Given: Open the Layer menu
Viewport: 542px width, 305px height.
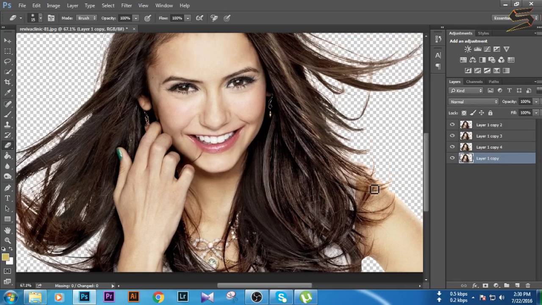Looking at the screenshot, I should click(72, 6).
